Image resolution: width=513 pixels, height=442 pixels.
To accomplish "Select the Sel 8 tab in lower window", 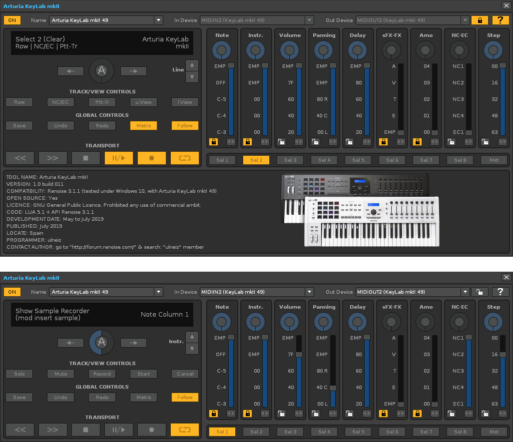I will click(x=460, y=432).
